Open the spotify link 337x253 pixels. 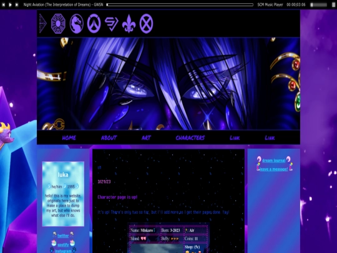(x=63, y=245)
